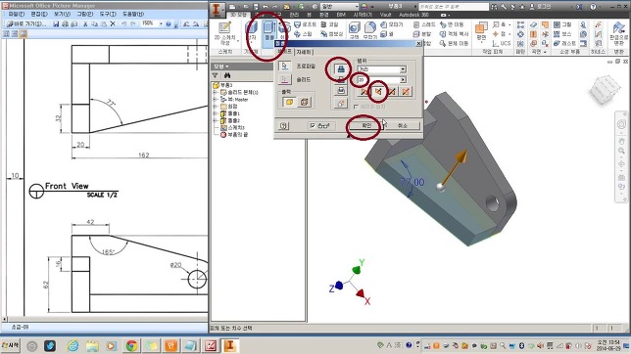
Task: Select the UCS tool
Action: point(502,43)
